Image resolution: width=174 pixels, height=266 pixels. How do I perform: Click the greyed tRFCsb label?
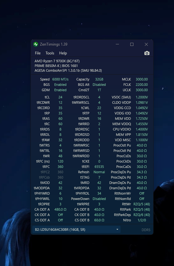(44, 177)
